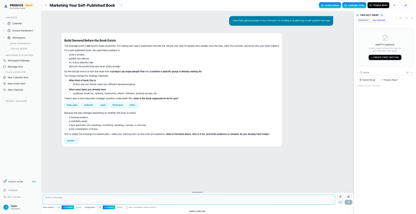Collapse the Plan & Execute section
Viewport: 416px width, 214px height.
point(4,72)
